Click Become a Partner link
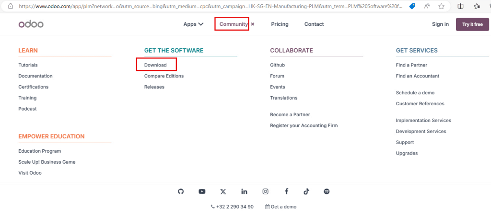The image size is (491, 212). [290, 115]
